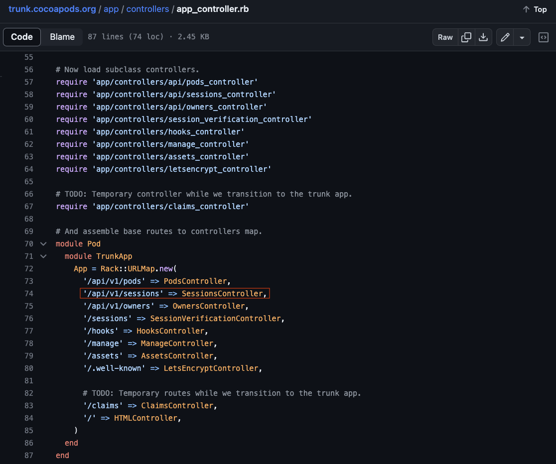This screenshot has height=464, width=556.
Task: Click the assets_controller require string
Action: tap(170, 156)
